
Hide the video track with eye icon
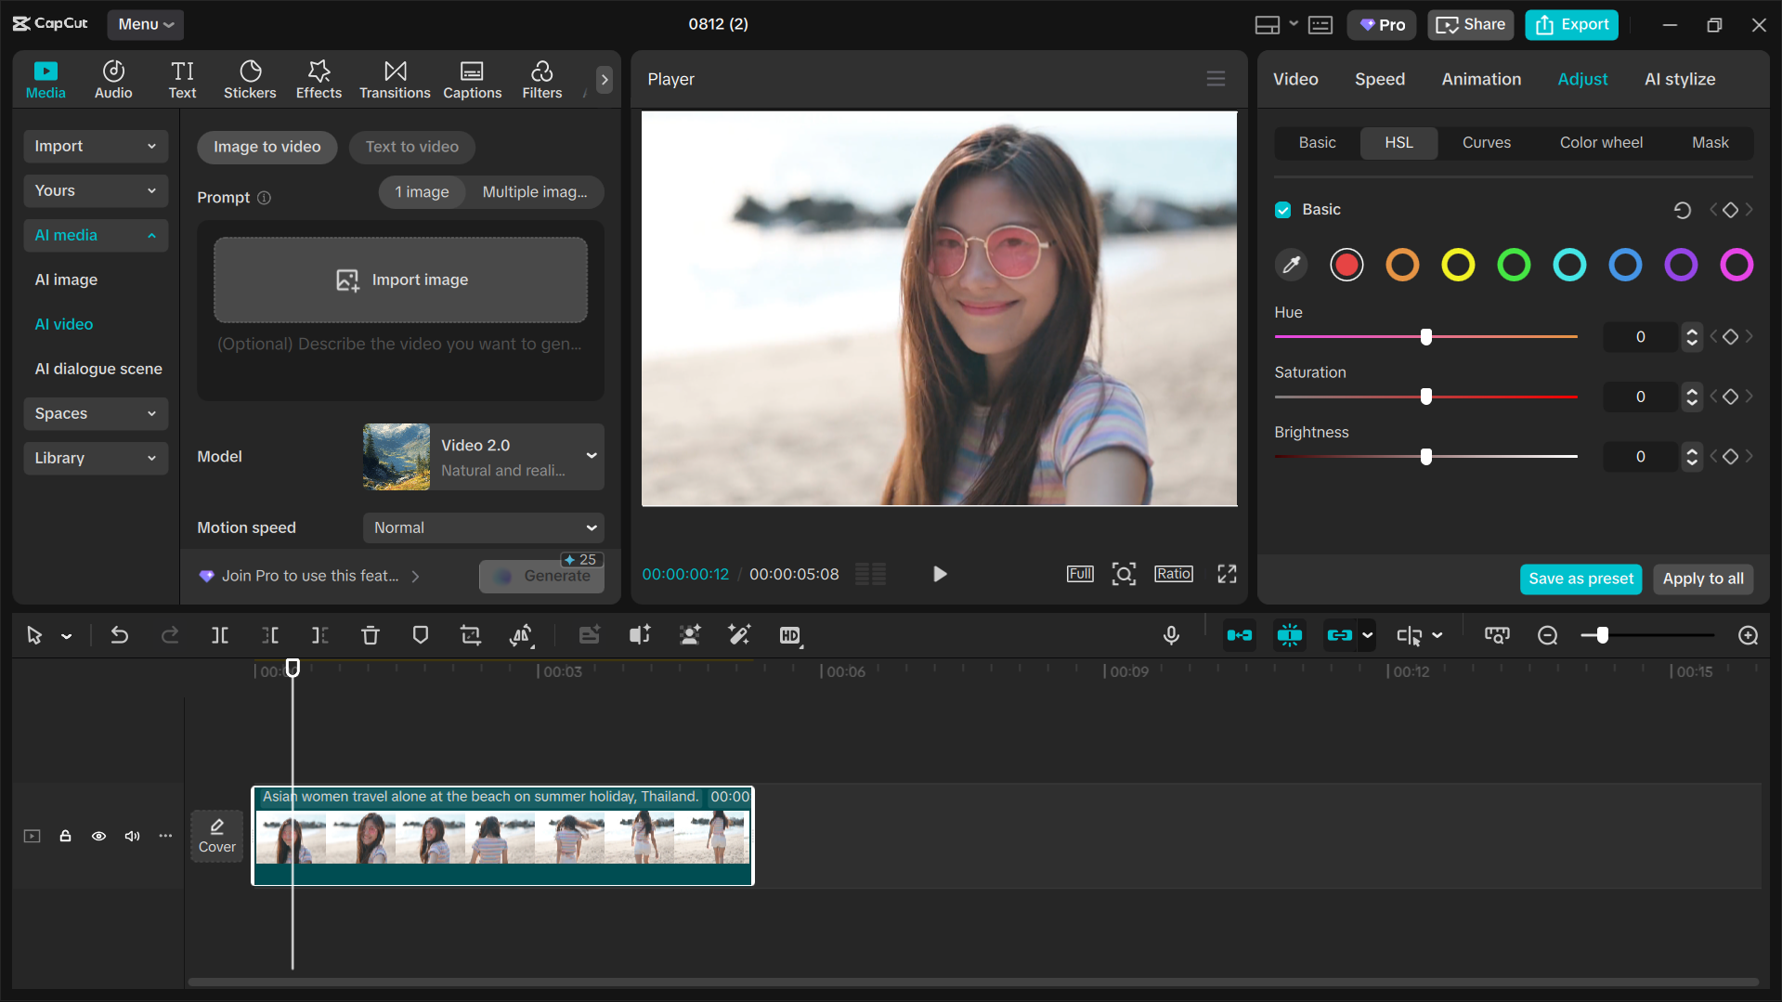[98, 836]
